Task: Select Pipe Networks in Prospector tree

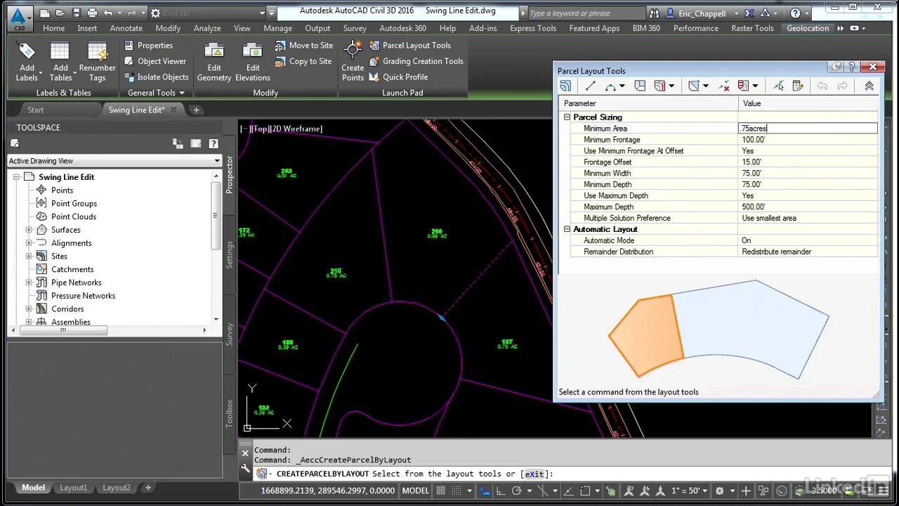Action: click(76, 283)
